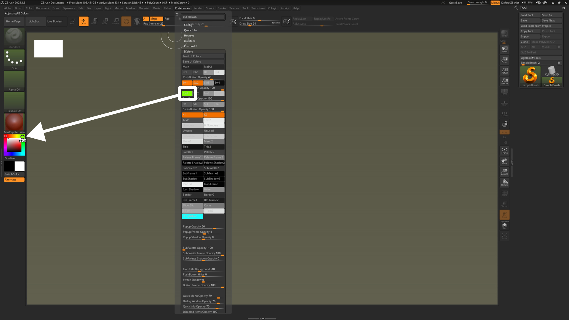569x320 pixels.
Task: Click the Solo mode icon
Action: click(x=504, y=225)
